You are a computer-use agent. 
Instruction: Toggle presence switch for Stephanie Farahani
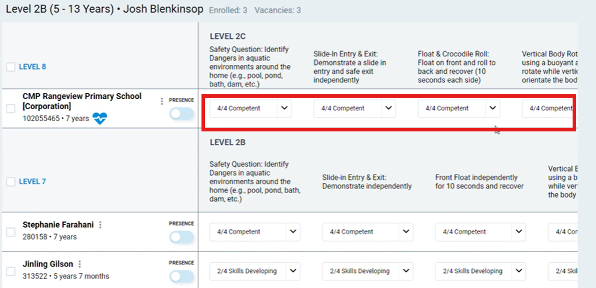tap(182, 237)
